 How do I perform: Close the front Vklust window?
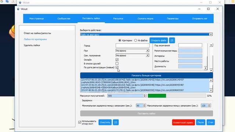(218, 9)
